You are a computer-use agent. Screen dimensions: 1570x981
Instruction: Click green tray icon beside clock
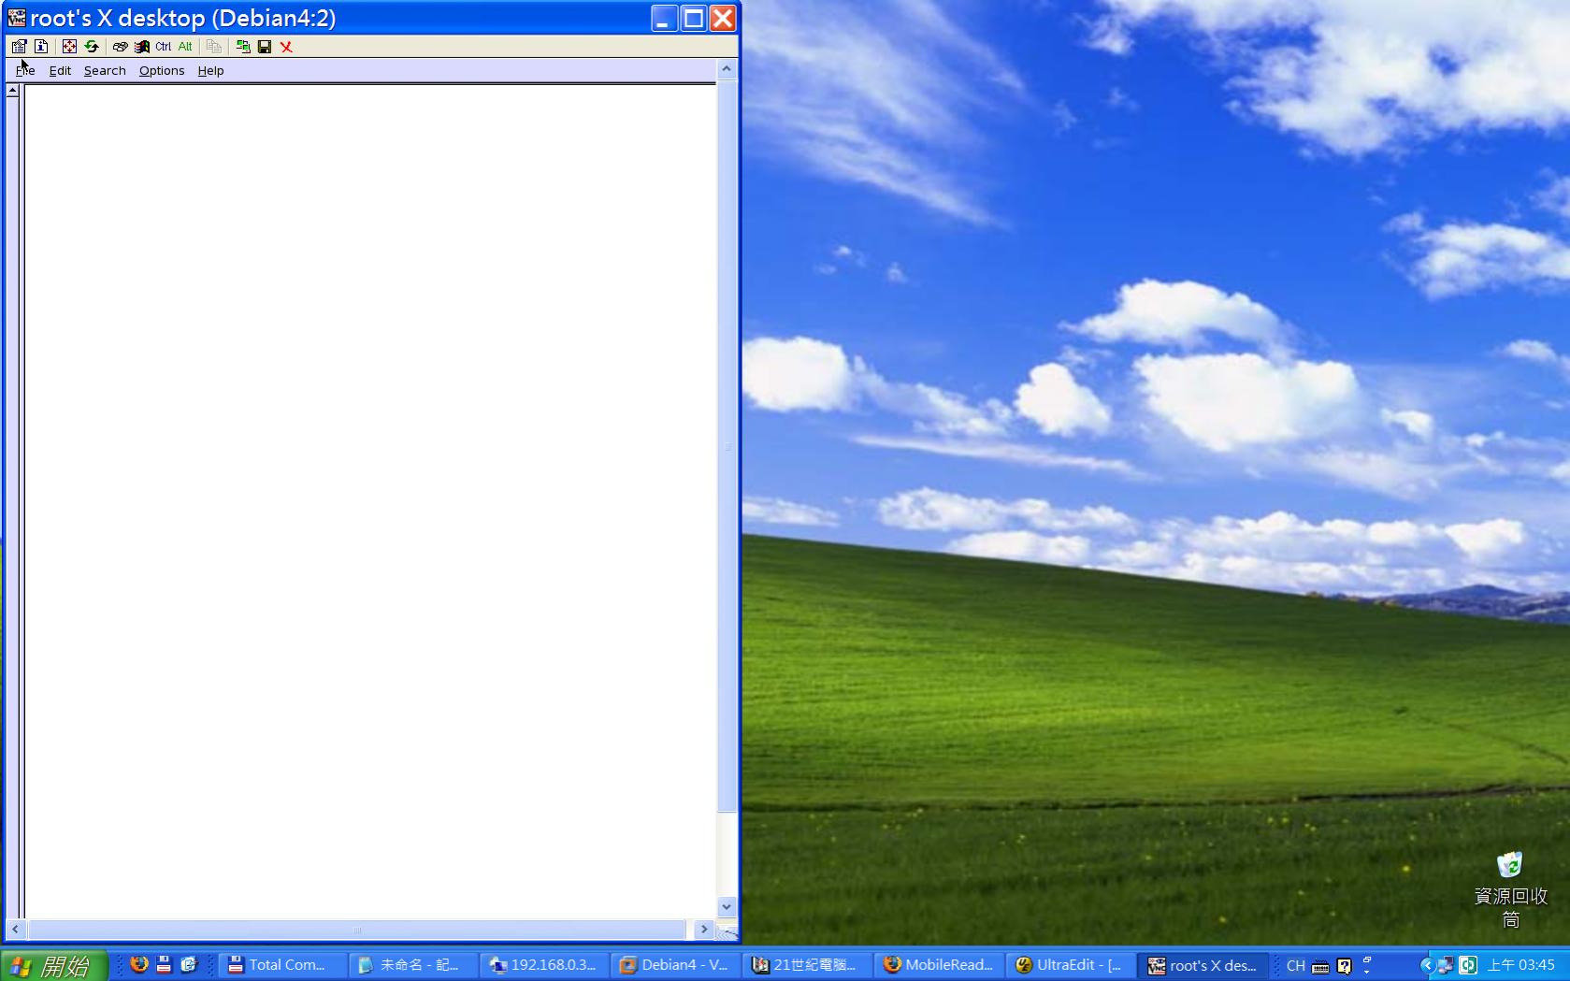(1468, 965)
